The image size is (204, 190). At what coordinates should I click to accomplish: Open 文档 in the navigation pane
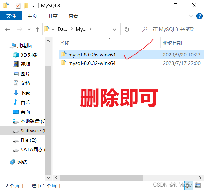[x=22, y=83]
